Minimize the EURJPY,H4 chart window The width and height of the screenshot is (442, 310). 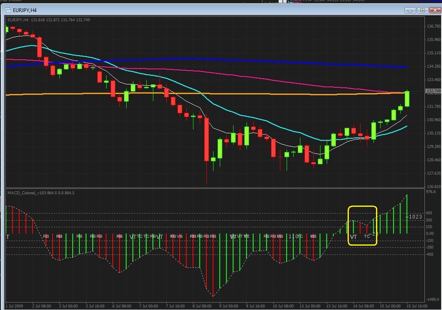410,10
